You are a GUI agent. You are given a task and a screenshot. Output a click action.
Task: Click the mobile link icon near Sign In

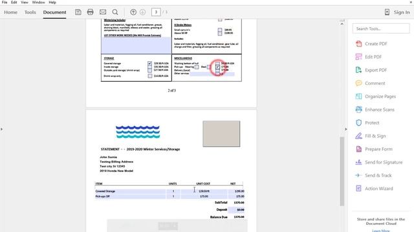click(x=387, y=12)
